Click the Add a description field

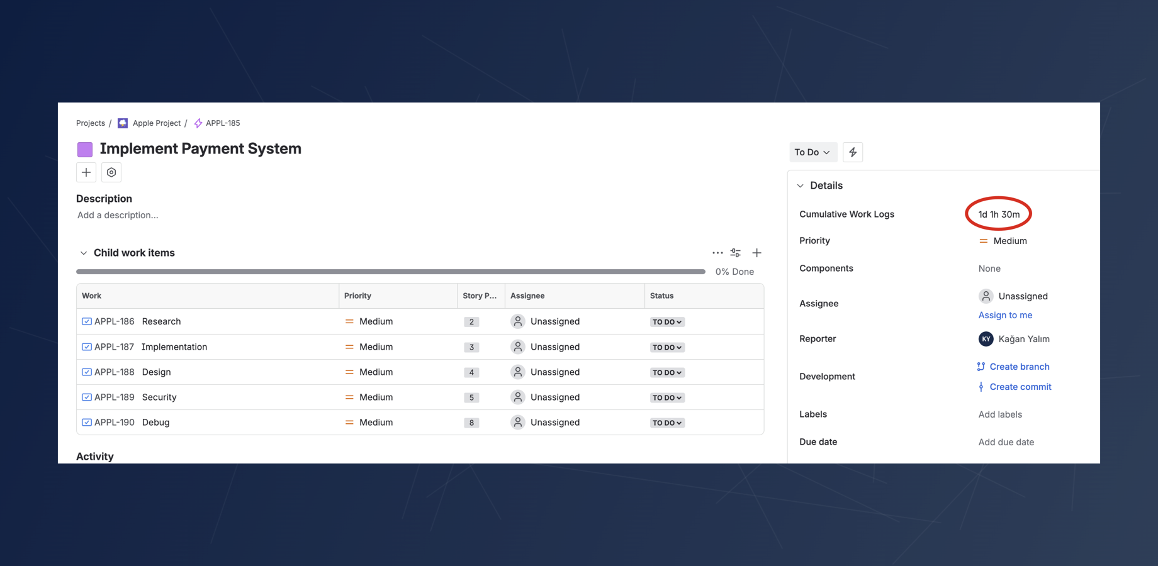tap(118, 214)
